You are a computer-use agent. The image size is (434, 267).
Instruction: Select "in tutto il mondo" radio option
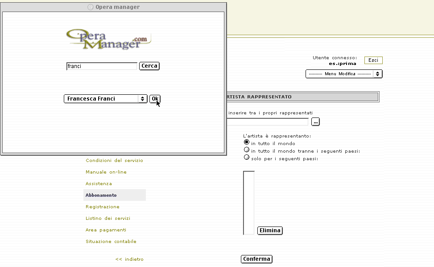click(247, 142)
